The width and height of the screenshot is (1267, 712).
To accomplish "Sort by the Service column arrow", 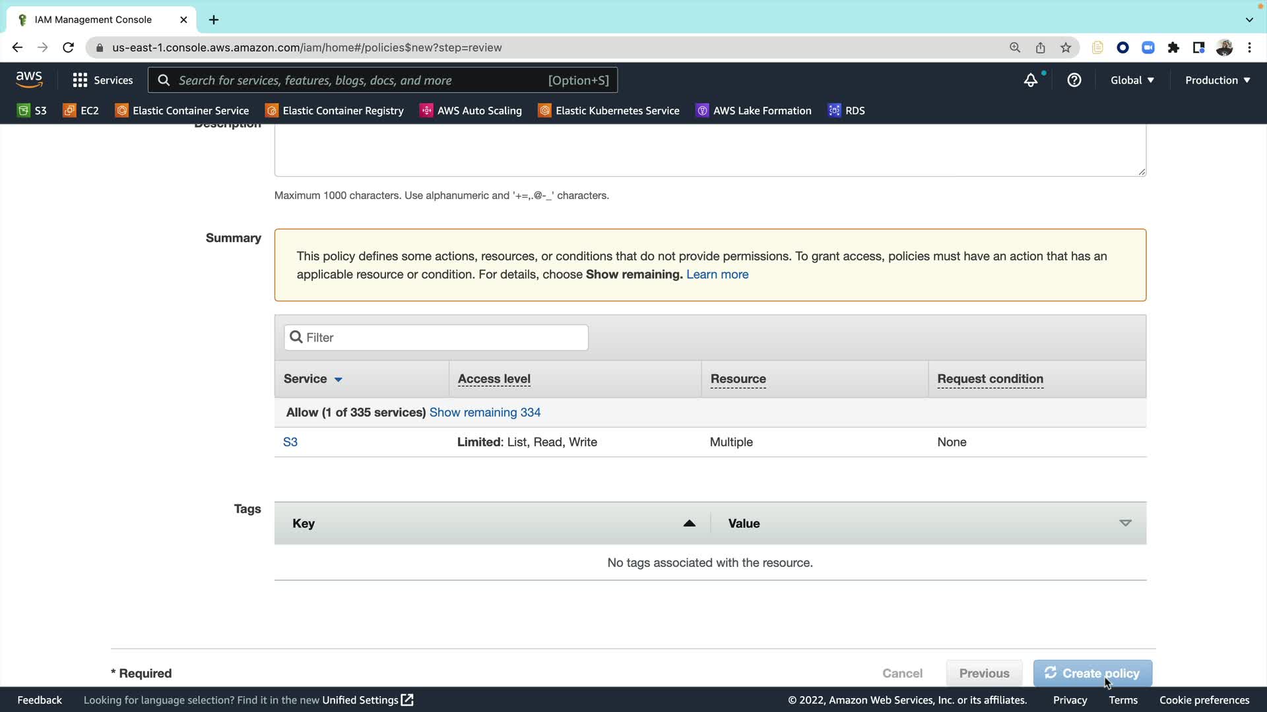I will tap(339, 380).
